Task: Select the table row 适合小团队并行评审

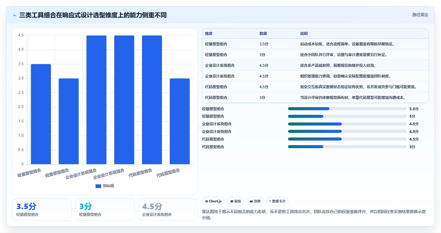Action: (x=315, y=55)
